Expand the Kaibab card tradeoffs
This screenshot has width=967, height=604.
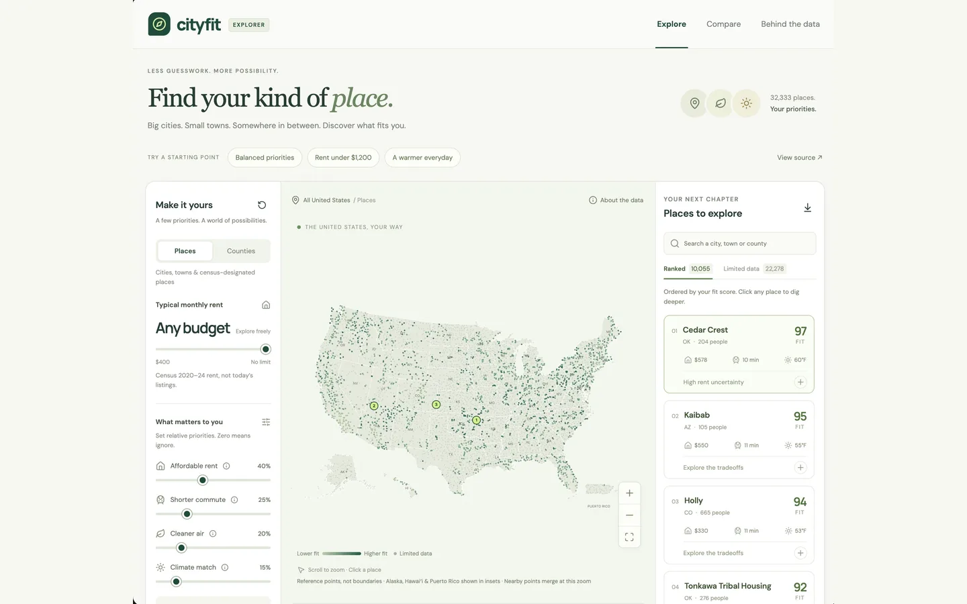pos(800,468)
